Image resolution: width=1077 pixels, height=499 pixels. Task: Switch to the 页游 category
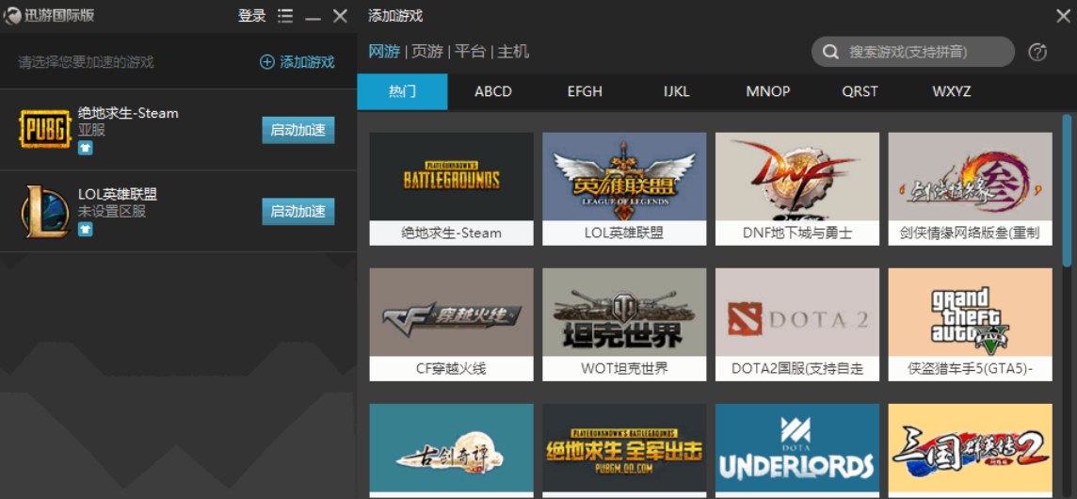pyautogui.click(x=427, y=51)
